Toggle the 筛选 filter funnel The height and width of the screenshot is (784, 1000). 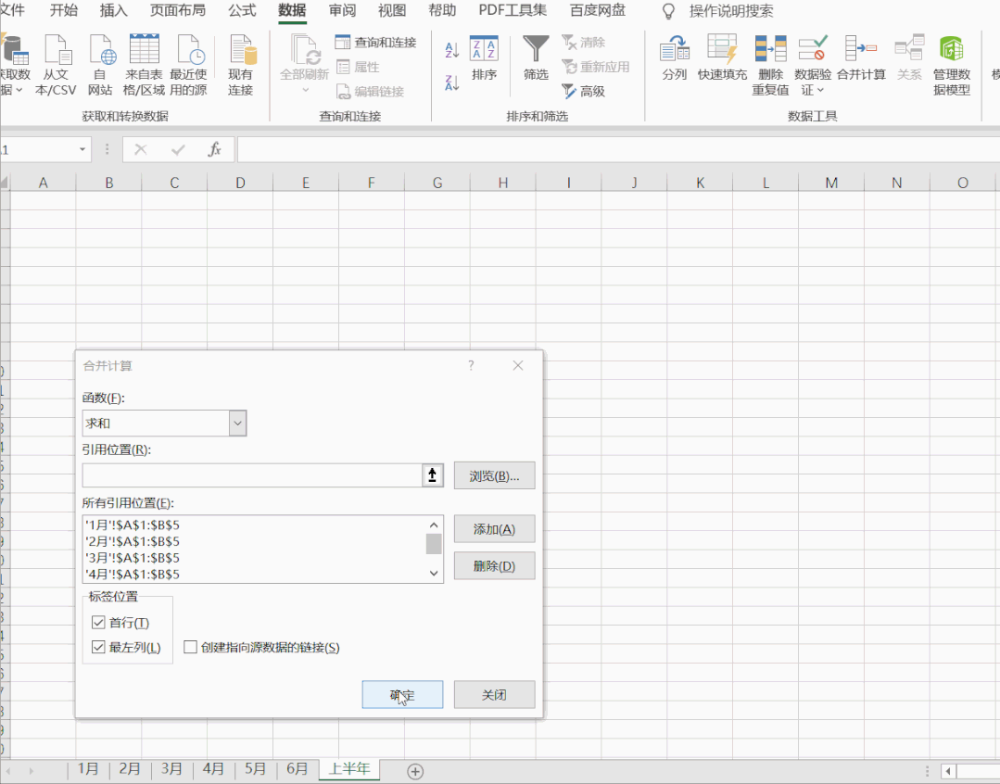coord(536,58)
